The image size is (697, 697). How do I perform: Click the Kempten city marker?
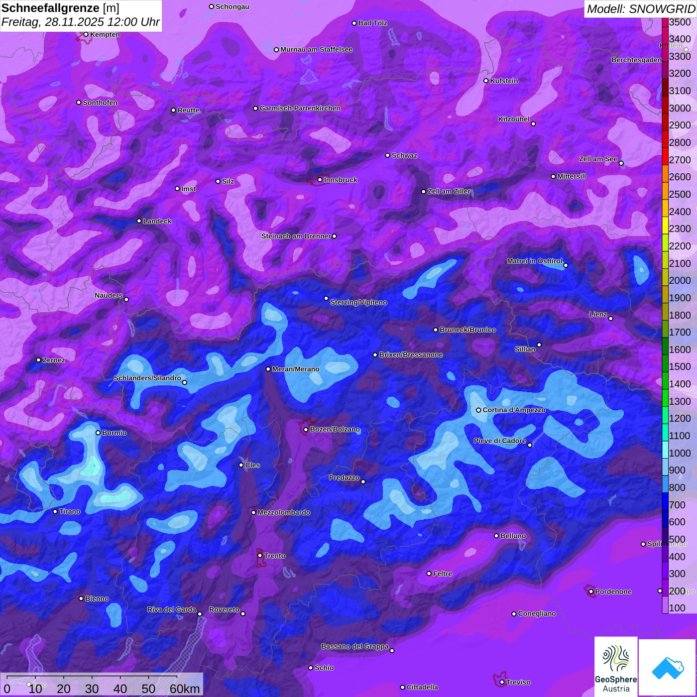tap(86, 34)
